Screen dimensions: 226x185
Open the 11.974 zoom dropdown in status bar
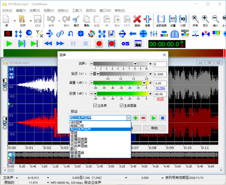pyautogui.click(x=48, y=183)
